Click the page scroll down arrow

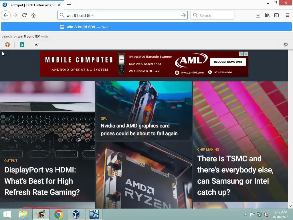click(x=290, y=206)
